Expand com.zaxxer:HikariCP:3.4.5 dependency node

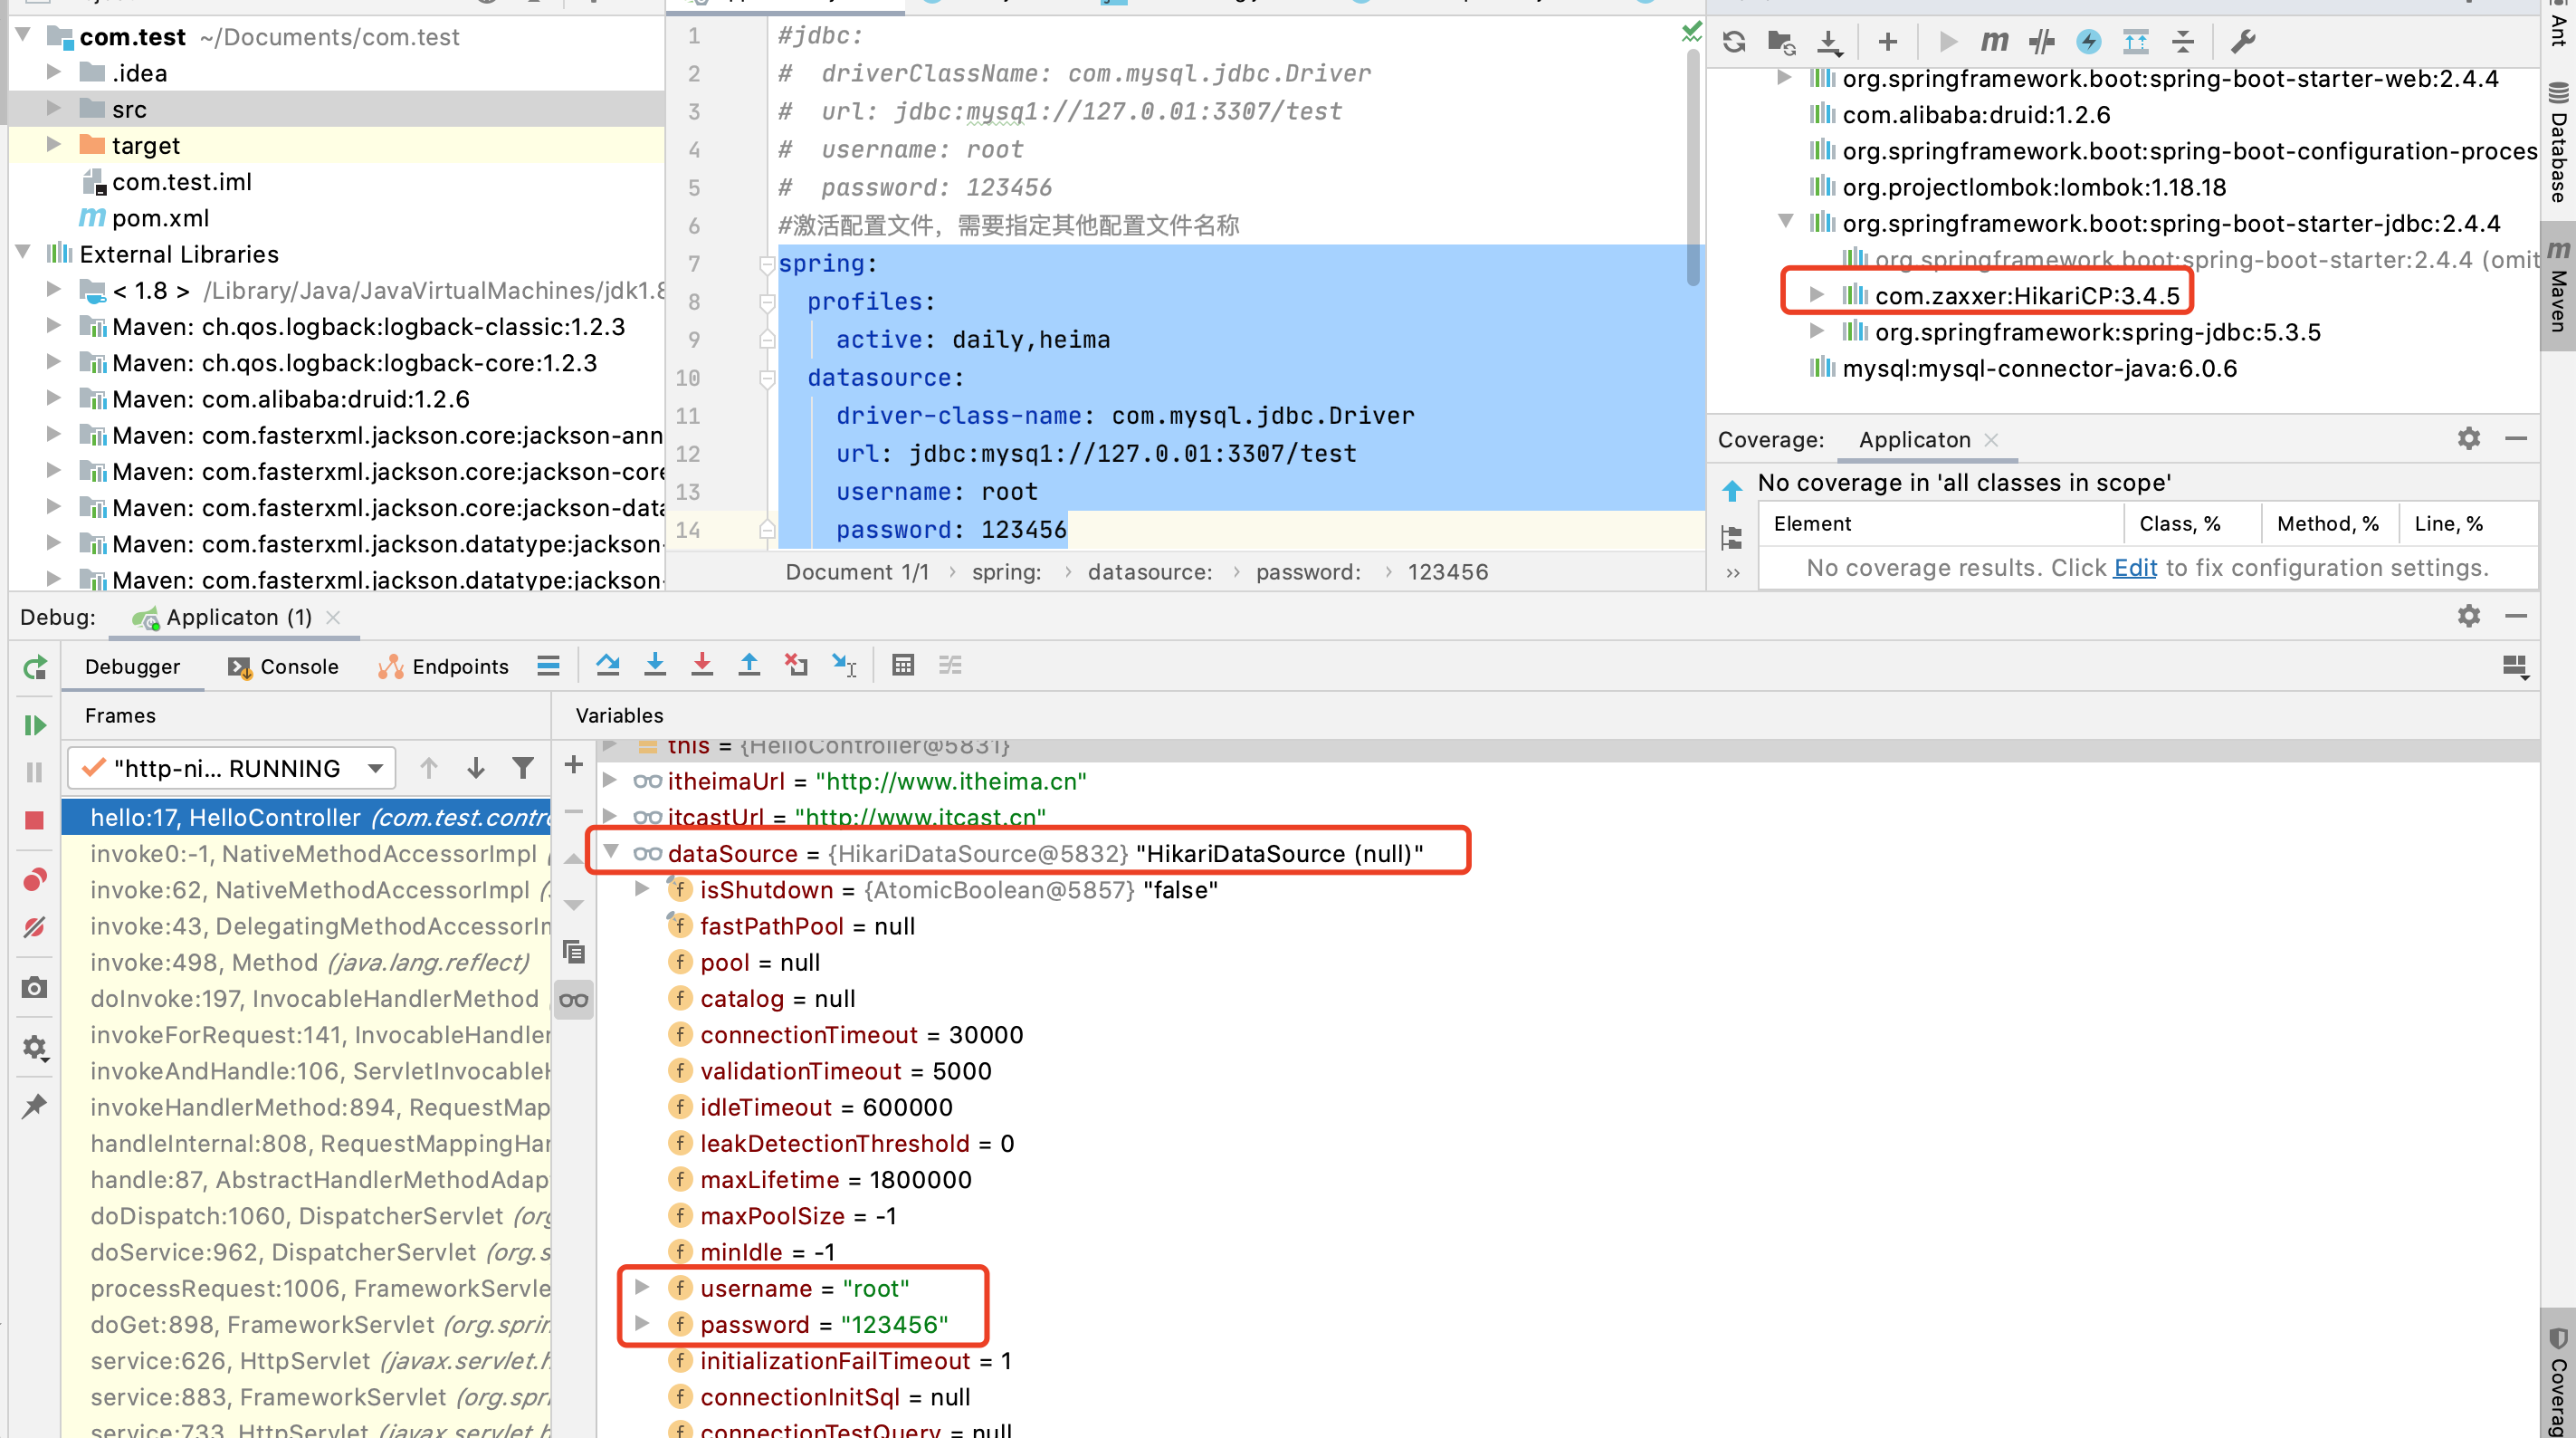coord(1817,295)
